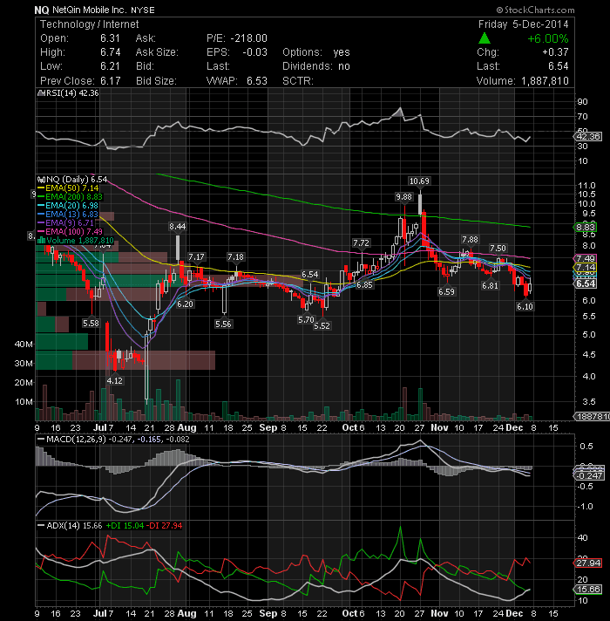610x621 pixels.
Task: Click the Friday 5-Dec-2014 date
Action: coord(524,24)
